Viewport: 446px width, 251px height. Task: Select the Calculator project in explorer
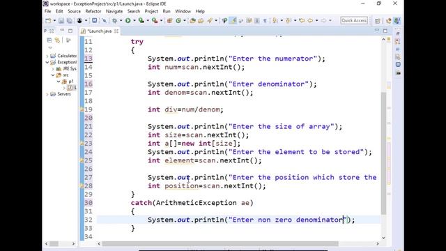tap(63, 56)
